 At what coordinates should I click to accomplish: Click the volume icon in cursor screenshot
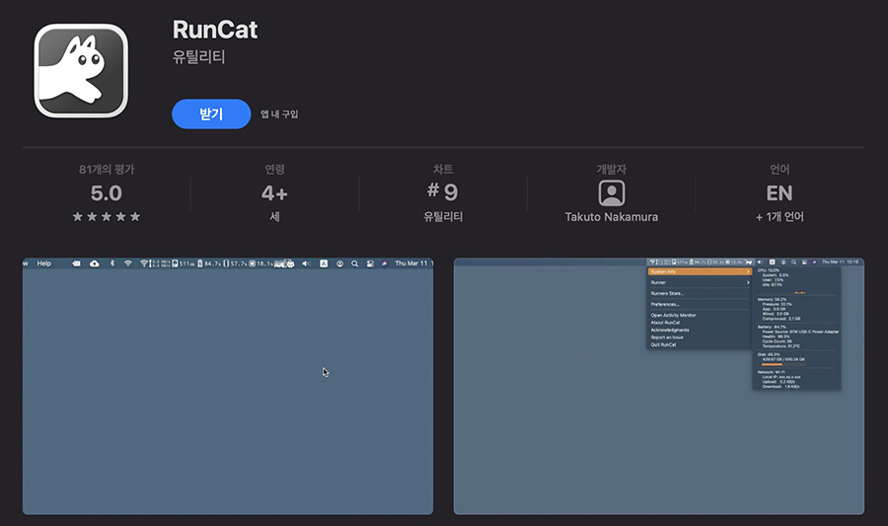[307, 263]
